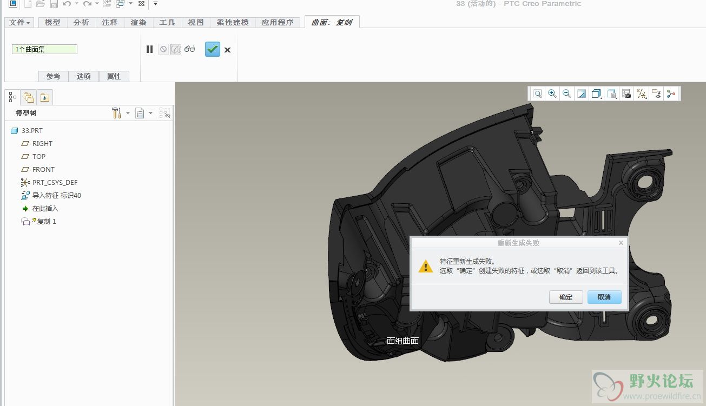Click the Undo arrow icon
The height and width of the screenshot is (406, 706).
click(x=67, y=4)
